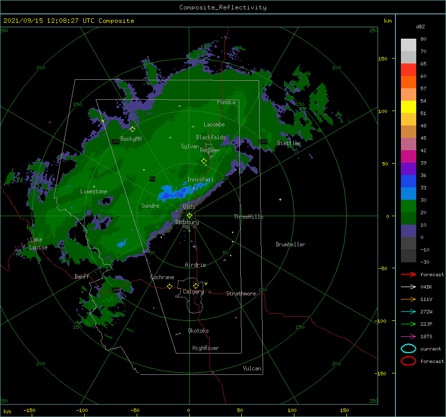Click the small blue echo southwest of Sundre
The height and width of the screenshot is (417, 446).
tap(122, 243)
